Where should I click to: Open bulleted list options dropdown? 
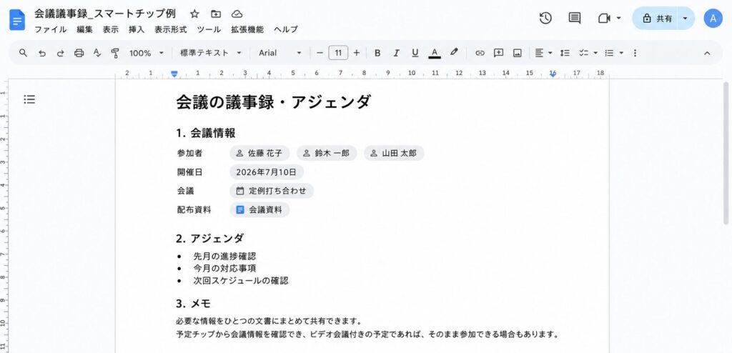(x=614, y=53)
